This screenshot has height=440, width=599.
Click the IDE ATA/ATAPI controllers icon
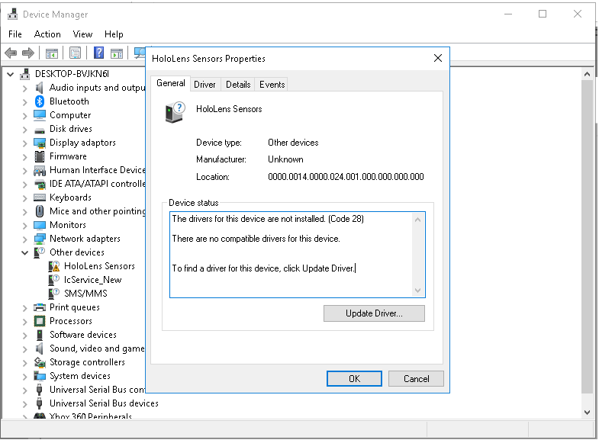(x=40, y=184)
